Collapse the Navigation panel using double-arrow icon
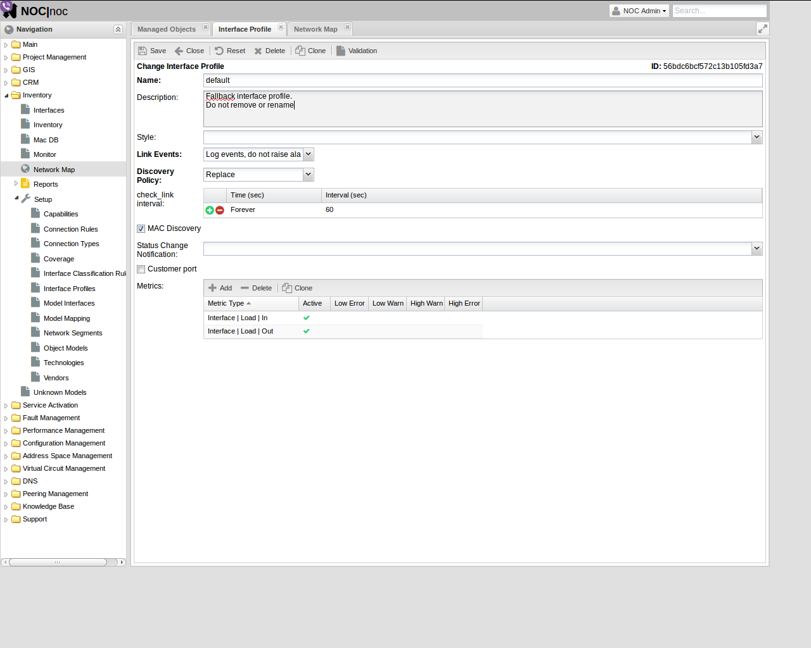The image size is (811, 648). [118, 29]
